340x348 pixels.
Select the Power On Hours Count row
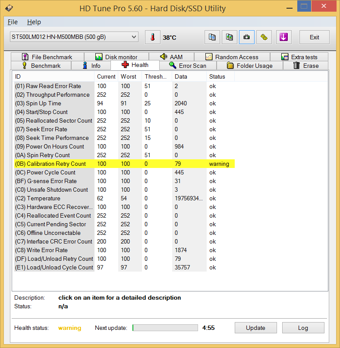click(124, 146)
